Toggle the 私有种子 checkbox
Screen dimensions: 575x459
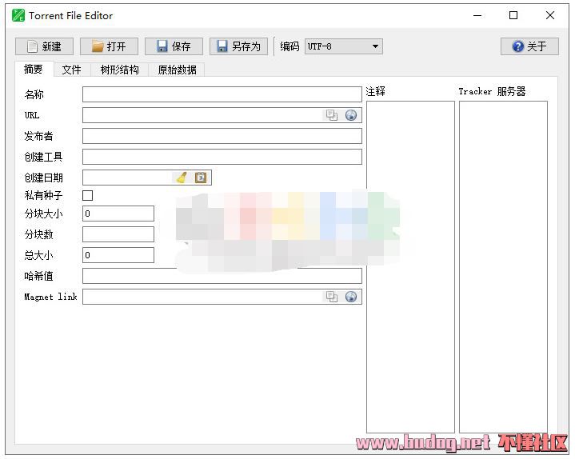pyautogui.click(x=88, y=195)
